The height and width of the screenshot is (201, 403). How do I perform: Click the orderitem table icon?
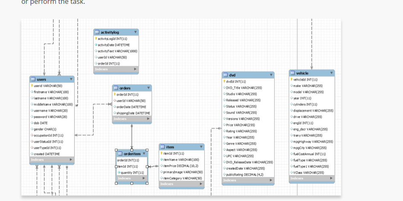(x=120, y=154)
